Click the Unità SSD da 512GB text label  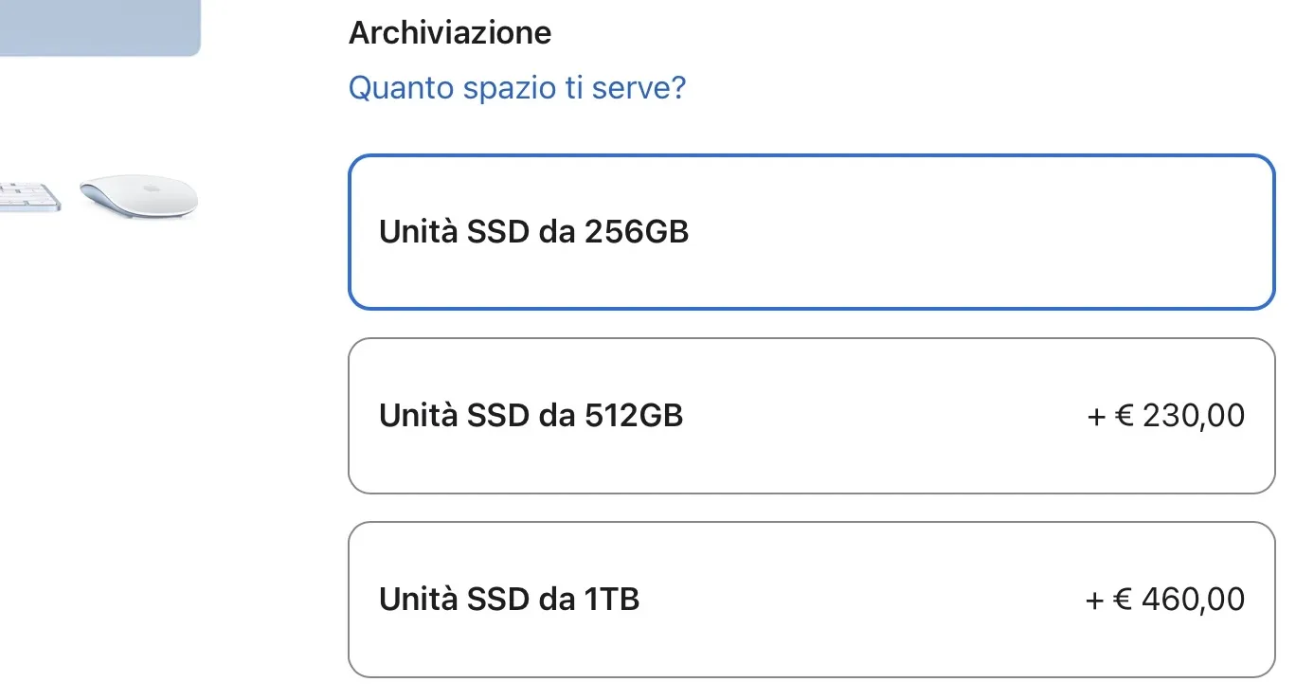(x=531, y=414)
